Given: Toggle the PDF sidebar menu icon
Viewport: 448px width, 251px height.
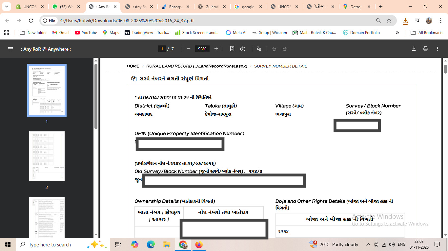Looking at the screenshot, I should coord(10,49).
